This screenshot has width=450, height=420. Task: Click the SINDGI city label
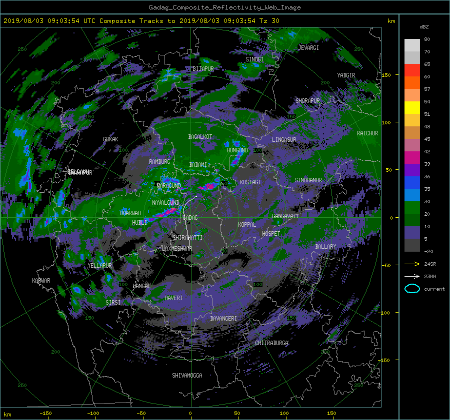click(x=254, y=59)
